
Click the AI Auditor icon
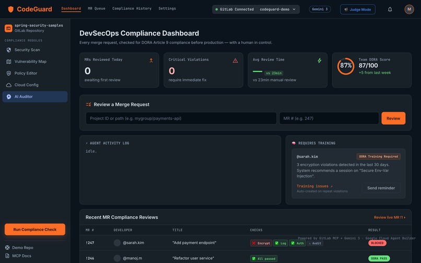click(8, 97)
